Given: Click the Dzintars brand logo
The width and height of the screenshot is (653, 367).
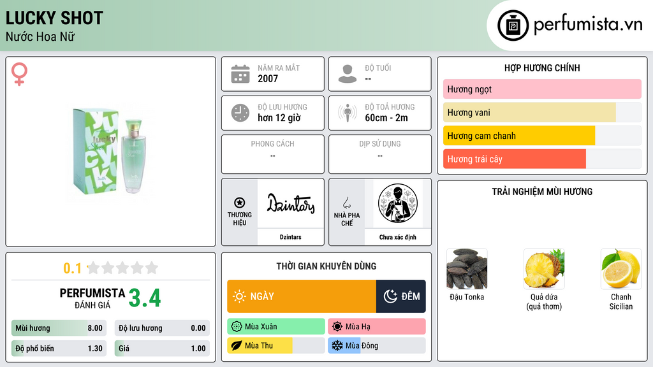Looking at the screenshot, I should (x=291, y=203).
